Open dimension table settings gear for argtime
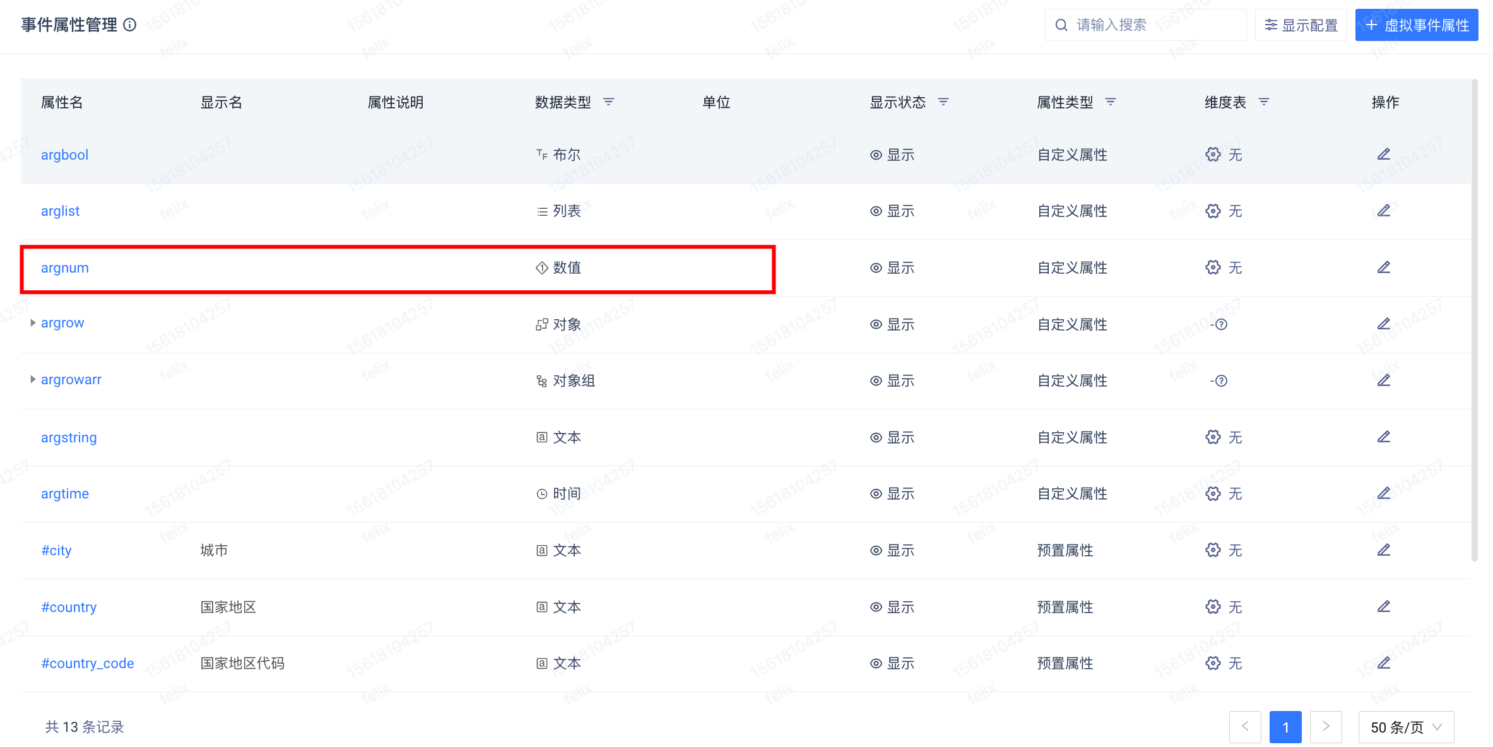Viewport: 1493px width, 747px height. coord(1213,493)
